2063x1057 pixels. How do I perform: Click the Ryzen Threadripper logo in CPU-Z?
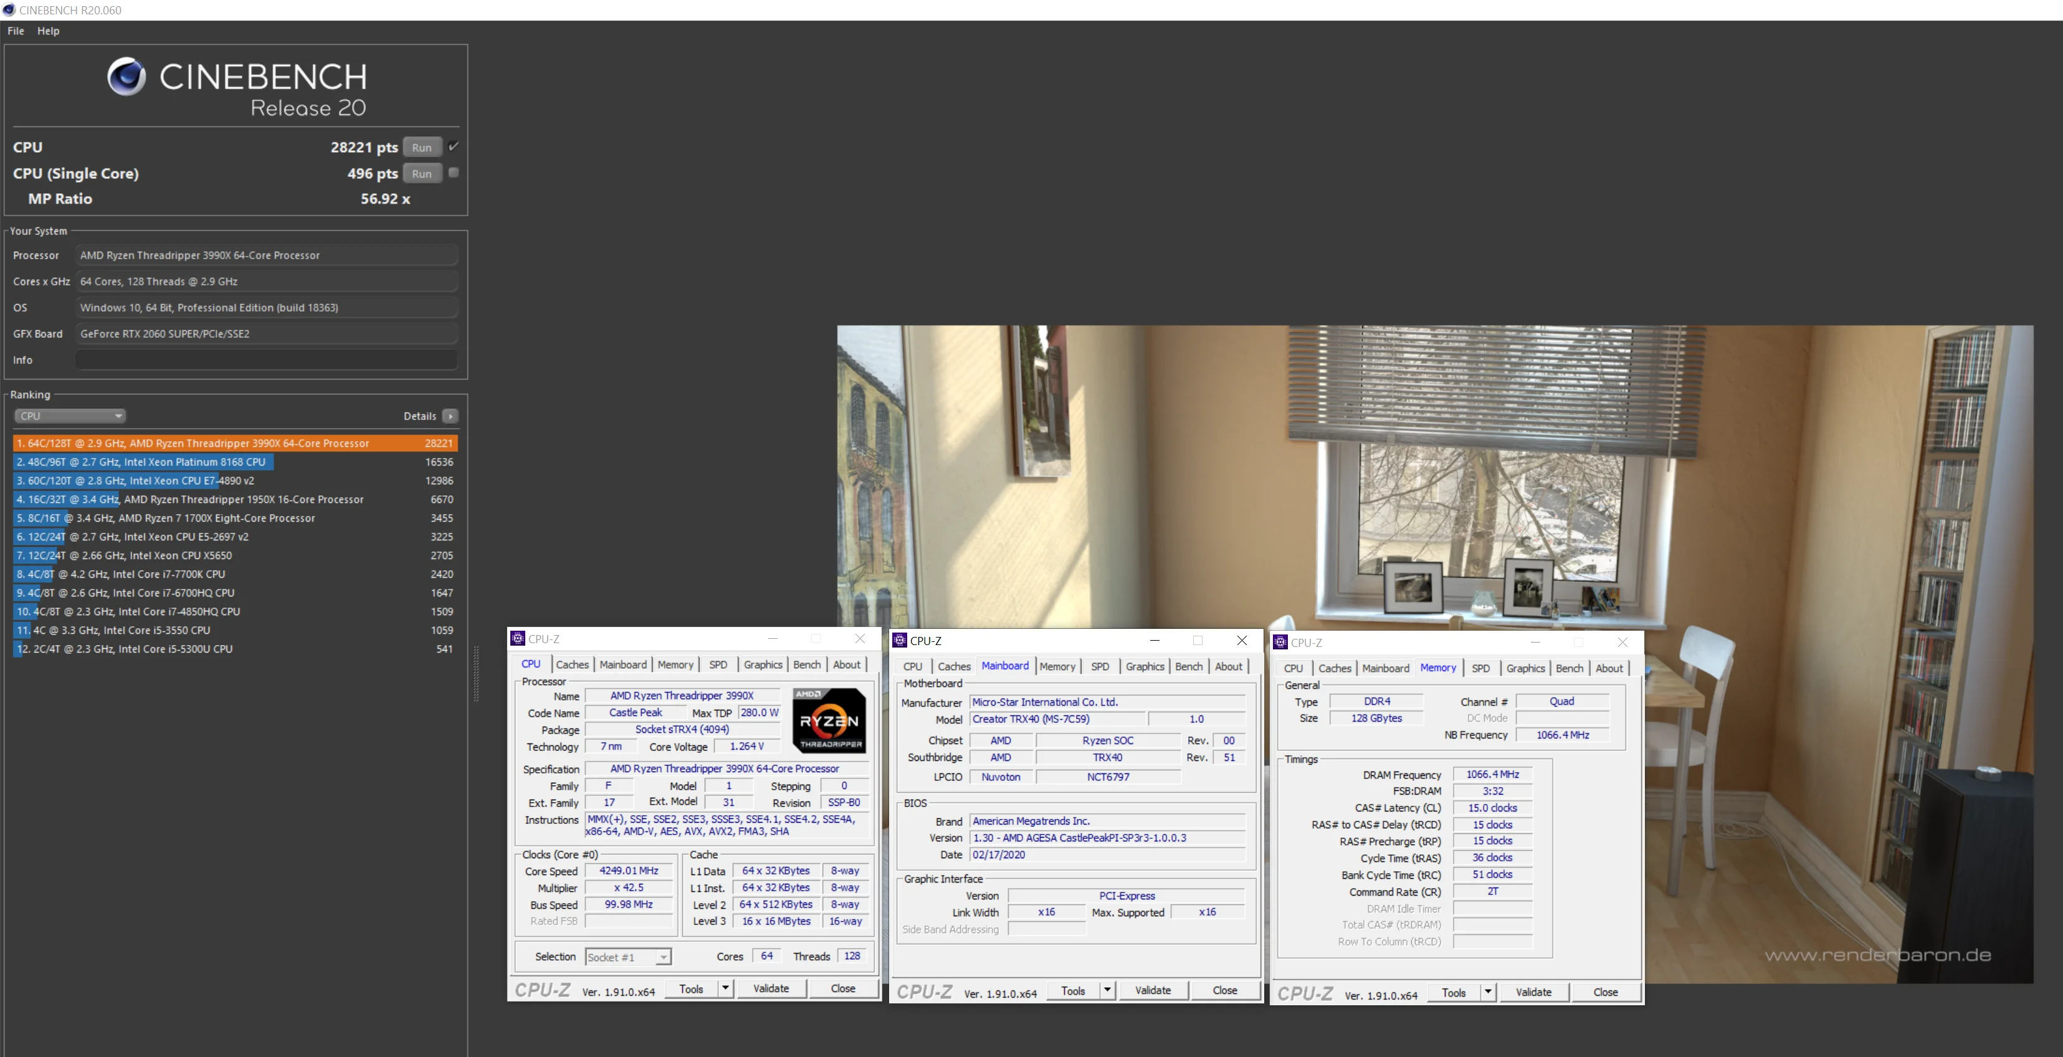coord(829,720)
